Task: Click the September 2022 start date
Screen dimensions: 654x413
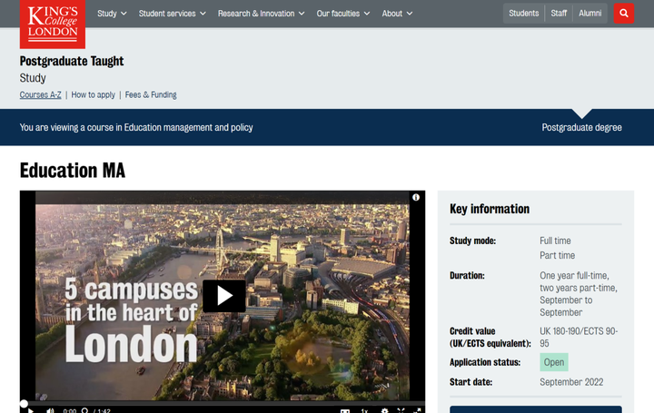Action: [571, 382]
